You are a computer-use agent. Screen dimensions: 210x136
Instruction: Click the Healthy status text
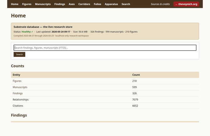[x=27, y=32]
